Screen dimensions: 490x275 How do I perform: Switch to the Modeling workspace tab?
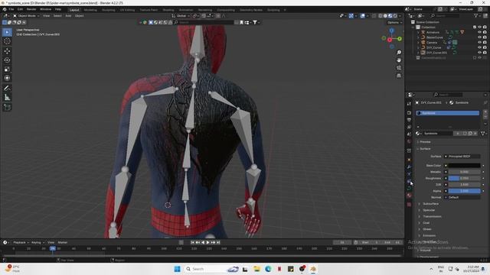coord(90,10)
